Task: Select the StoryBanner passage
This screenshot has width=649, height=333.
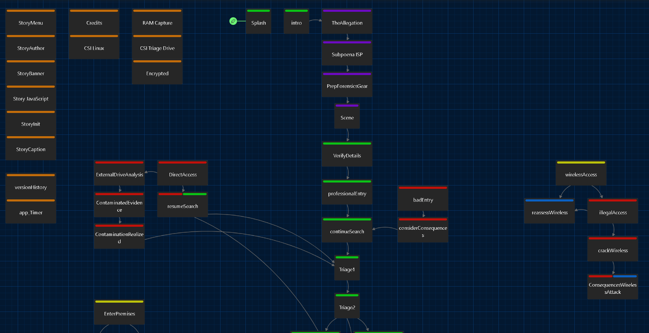Action: pos(31,72)
